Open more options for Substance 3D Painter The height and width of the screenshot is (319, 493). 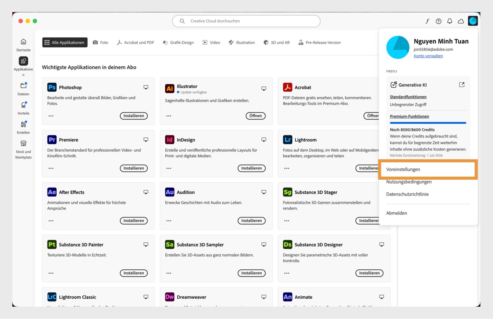pyautogui.click(x=51, y=273)
